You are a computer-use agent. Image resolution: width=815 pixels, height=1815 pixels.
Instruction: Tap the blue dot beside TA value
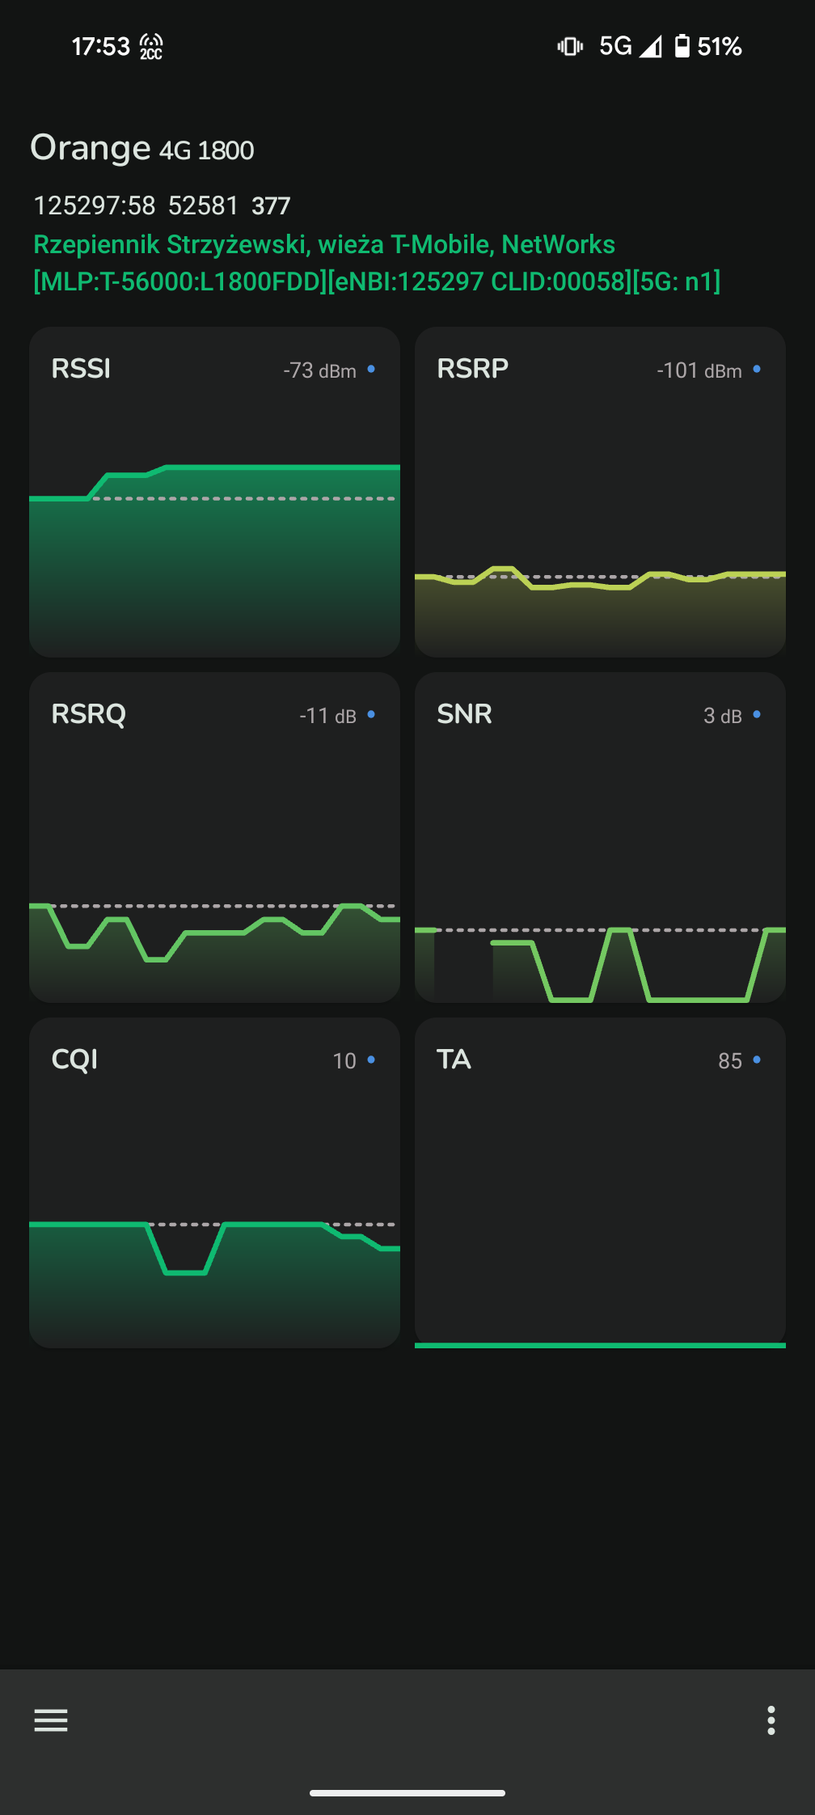point(757,1060)
